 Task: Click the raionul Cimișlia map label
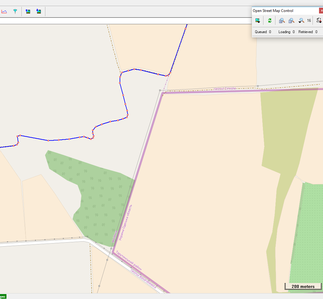click(225, 88)
